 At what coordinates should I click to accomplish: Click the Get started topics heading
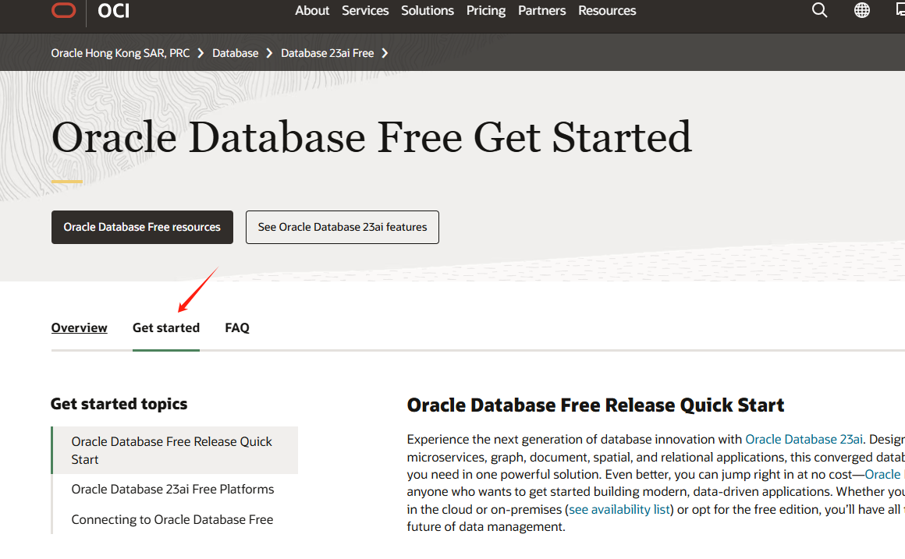coord(119,404)
